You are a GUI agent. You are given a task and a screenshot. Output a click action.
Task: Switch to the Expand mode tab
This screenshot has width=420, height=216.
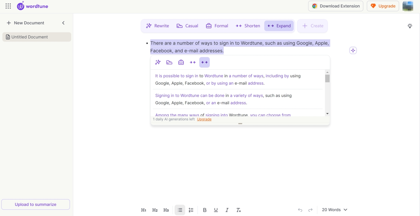tap(279, 25)
